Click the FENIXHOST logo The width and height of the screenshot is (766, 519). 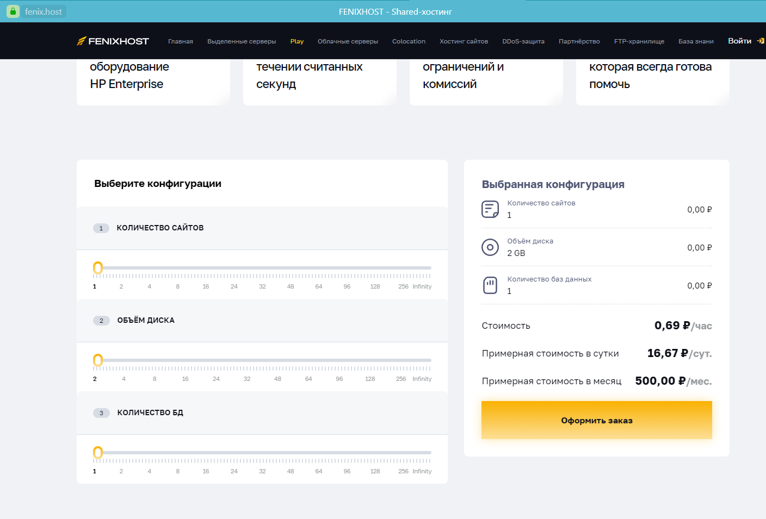point(113,41)
